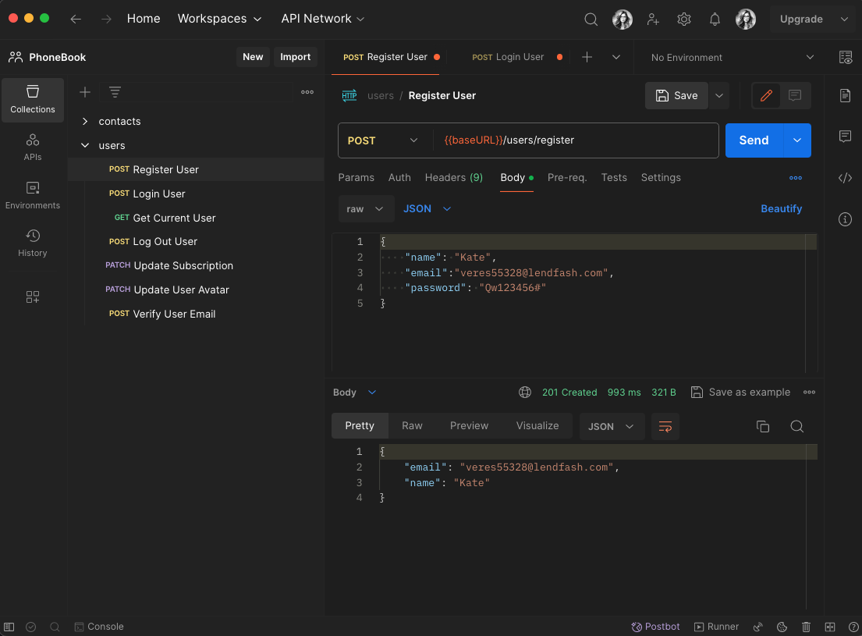Switch to the Login User request tab
This screenshot has width=862, height=636.
(508, 57)
